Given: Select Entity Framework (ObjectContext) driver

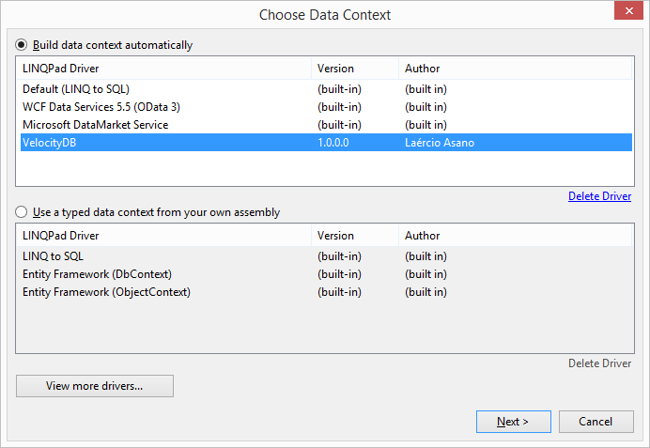Looking at the screenshot, I should coord(326,292).
